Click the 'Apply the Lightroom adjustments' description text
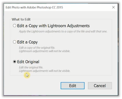This screenshot has width=122, height=99. tap(63, 31)
